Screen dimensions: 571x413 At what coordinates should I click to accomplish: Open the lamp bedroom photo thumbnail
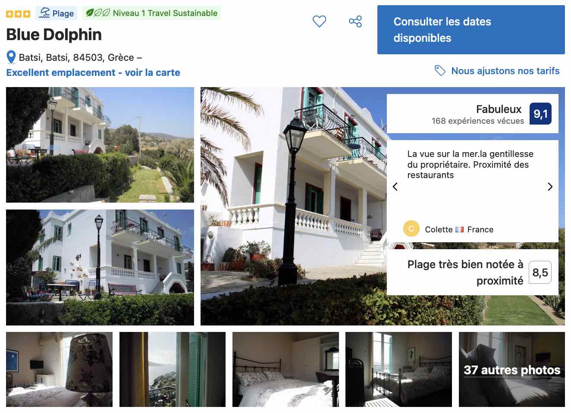point(59,369)
